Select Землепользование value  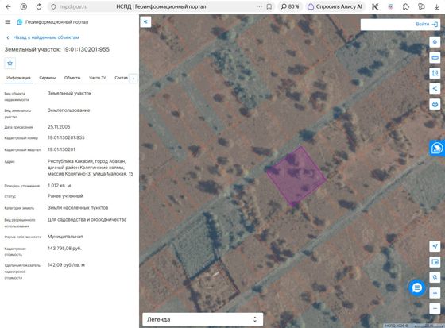pyautogui.click(x=68, y=110)
